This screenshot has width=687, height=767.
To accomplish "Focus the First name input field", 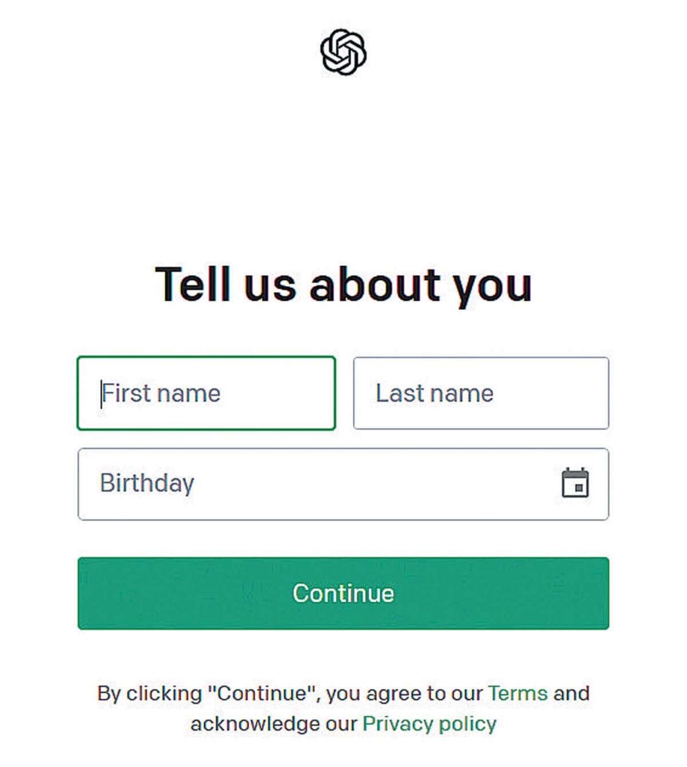I will click(206, 393).
